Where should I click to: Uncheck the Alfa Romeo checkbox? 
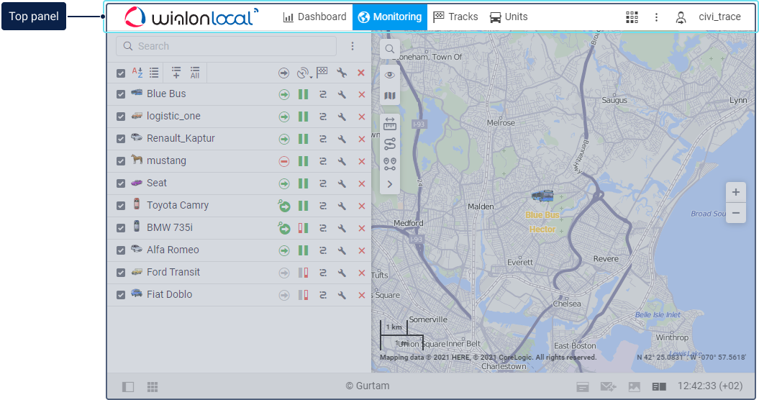tap(121, 250)
